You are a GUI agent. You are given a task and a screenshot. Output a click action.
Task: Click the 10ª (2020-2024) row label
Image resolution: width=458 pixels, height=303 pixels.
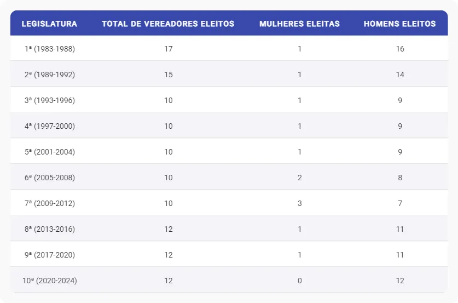click(50, 281)
